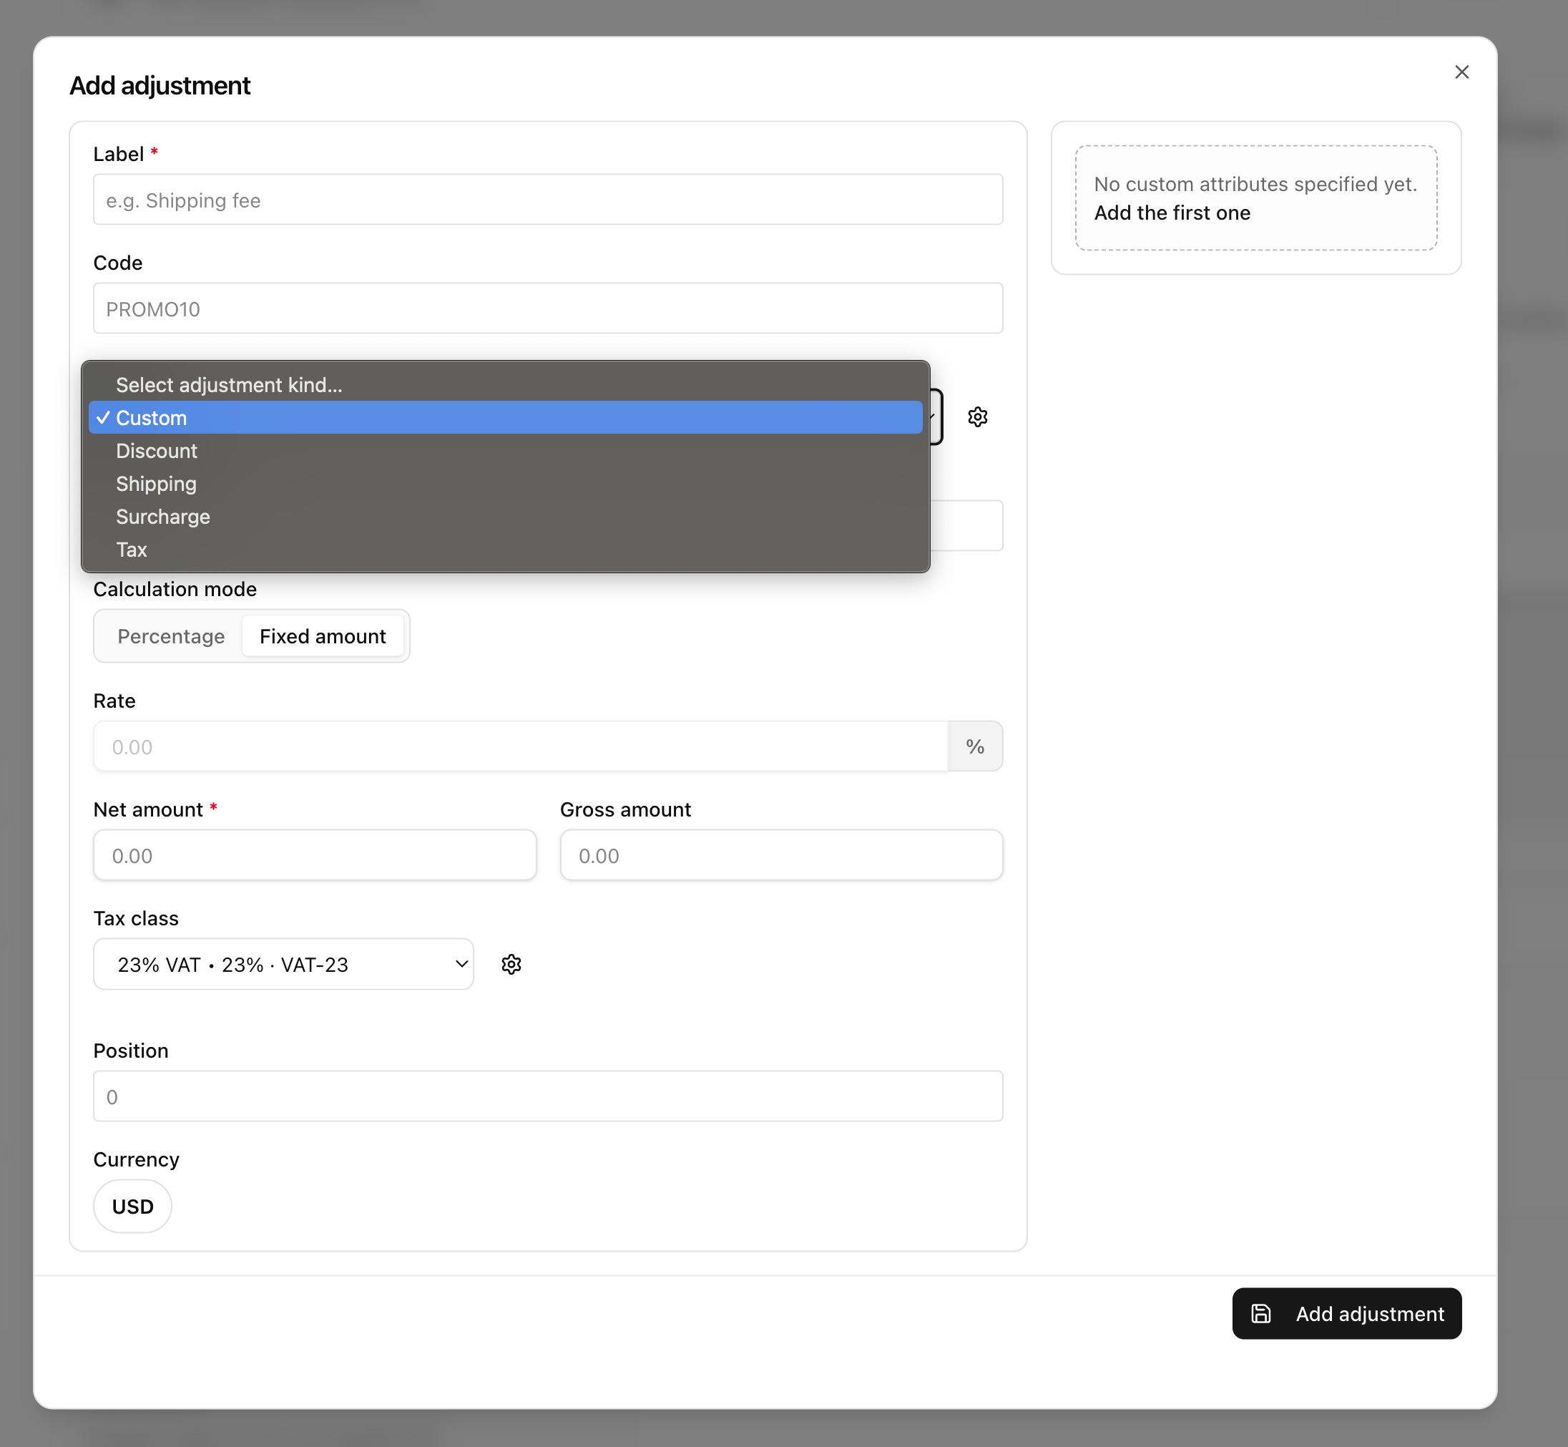Click the save icon in Add adjustment button
The height and width of the screenshot is (1447, 1568).
pyautogui.click(x=1260, y=1313)
